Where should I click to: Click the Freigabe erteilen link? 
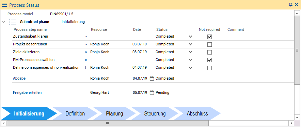tap(27, 92)
